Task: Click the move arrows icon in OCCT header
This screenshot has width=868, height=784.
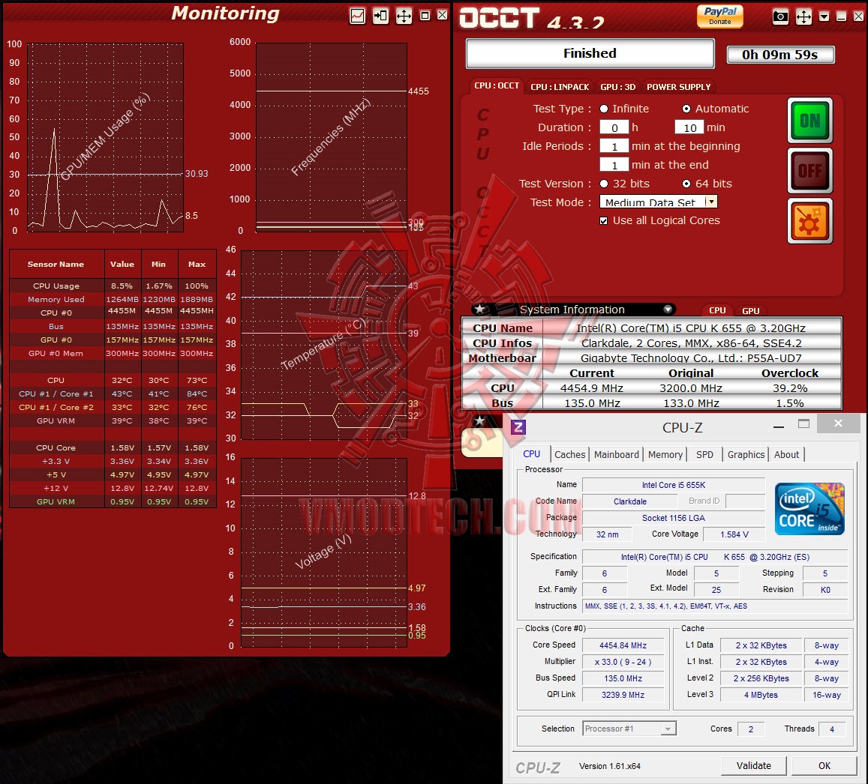Action: click(x=803, y=16)
